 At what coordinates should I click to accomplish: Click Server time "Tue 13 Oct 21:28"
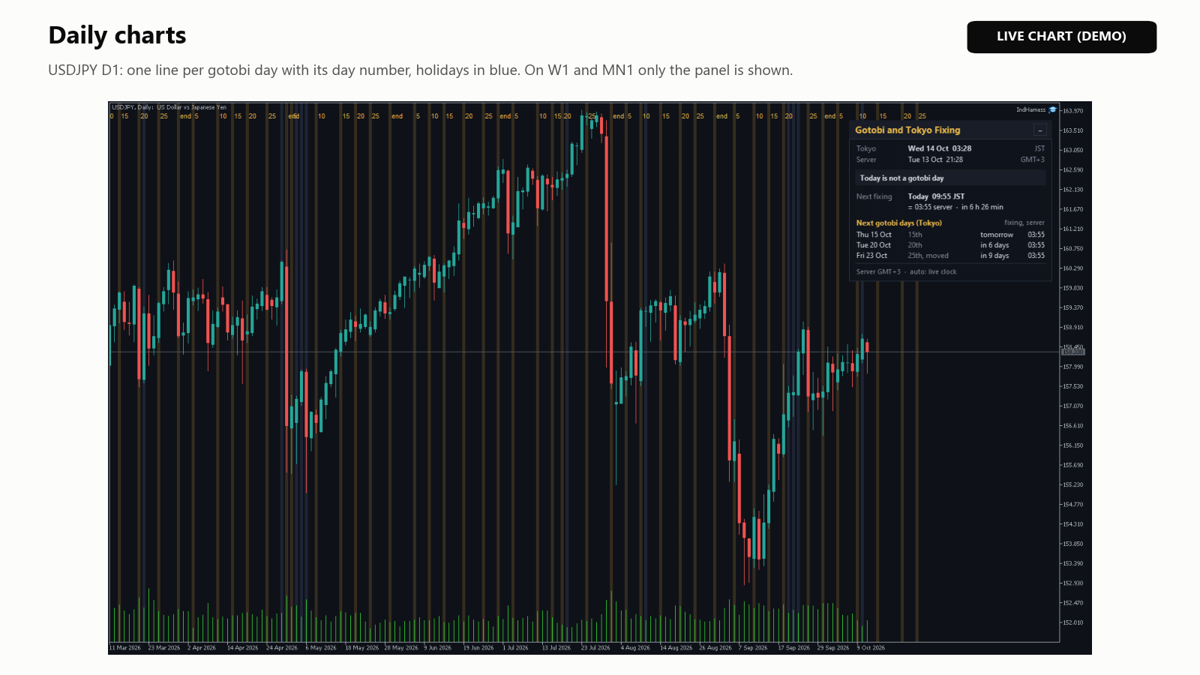(935, 160)
